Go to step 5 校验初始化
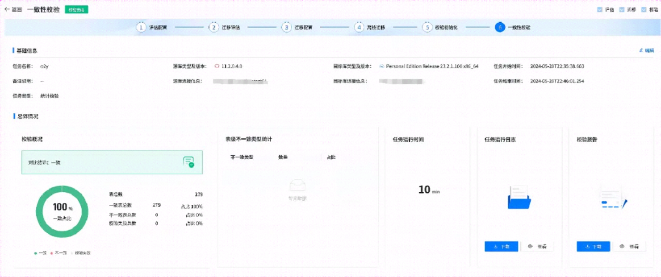This screenshot has height=277, width=661. (440, 27)
